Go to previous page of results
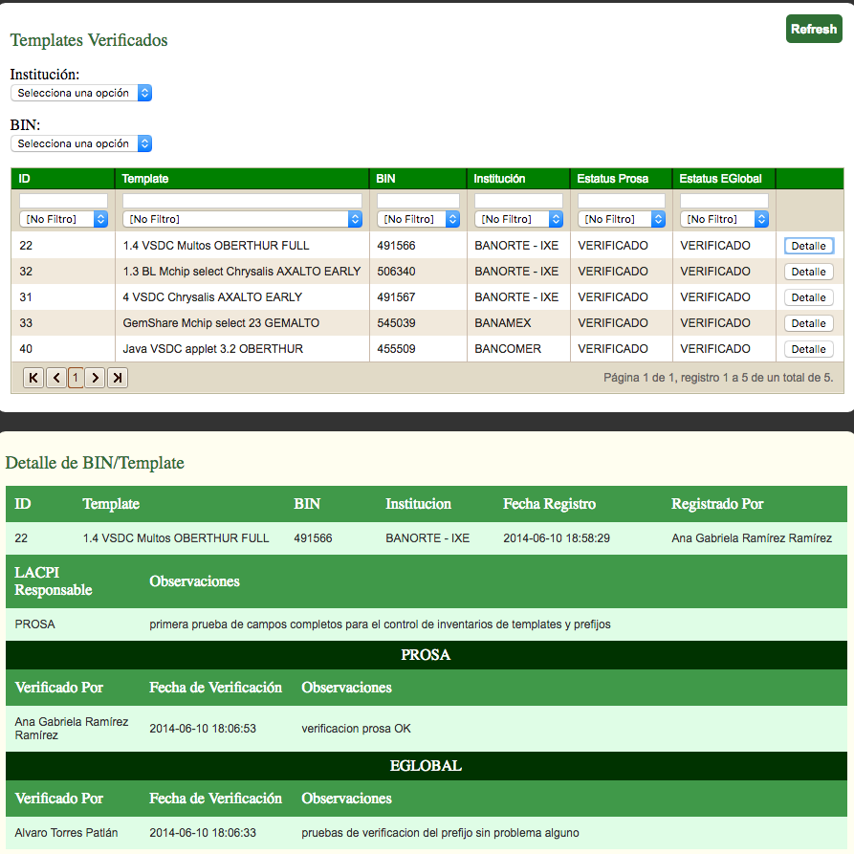This screenshot has height=854, width=854. point(55,378)
